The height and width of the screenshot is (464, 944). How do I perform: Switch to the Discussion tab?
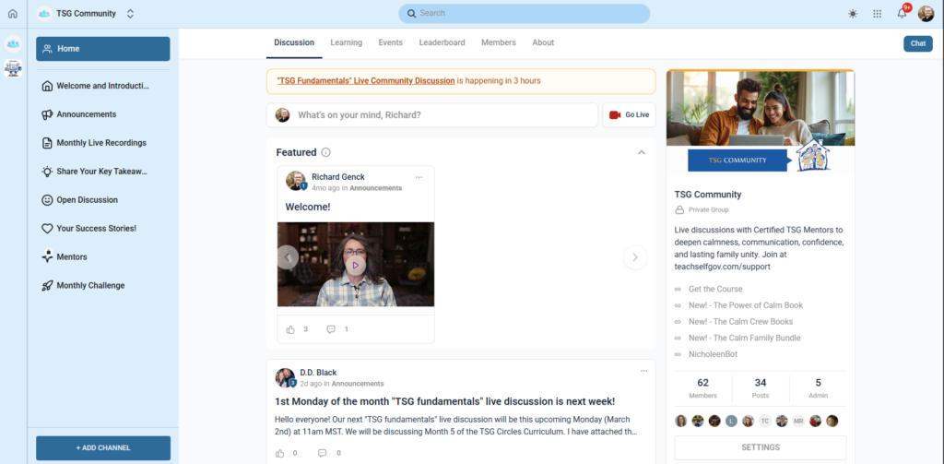tap(294, 42)
